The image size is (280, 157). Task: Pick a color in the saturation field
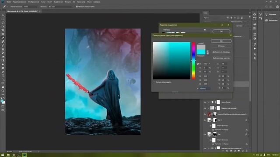coord(171,61)
